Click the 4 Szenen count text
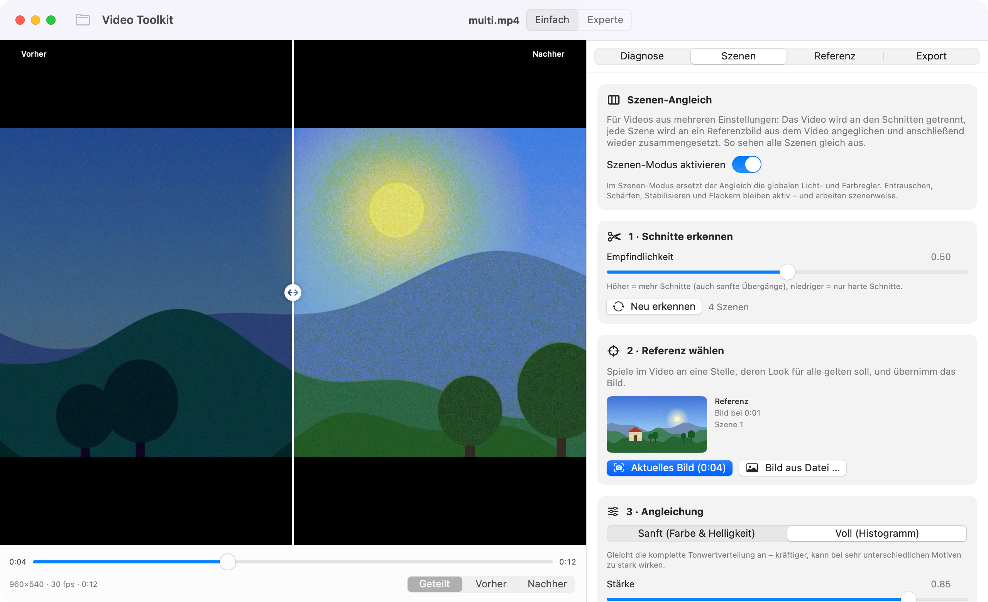988x602 pixels. (728, 307)
